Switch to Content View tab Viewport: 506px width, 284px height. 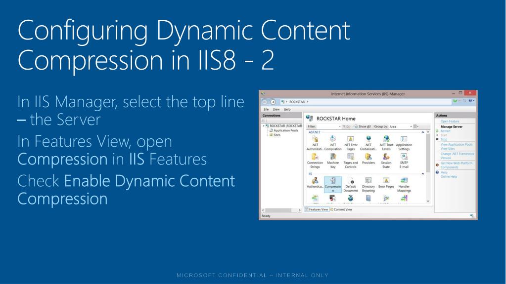(x=341, y=209)
